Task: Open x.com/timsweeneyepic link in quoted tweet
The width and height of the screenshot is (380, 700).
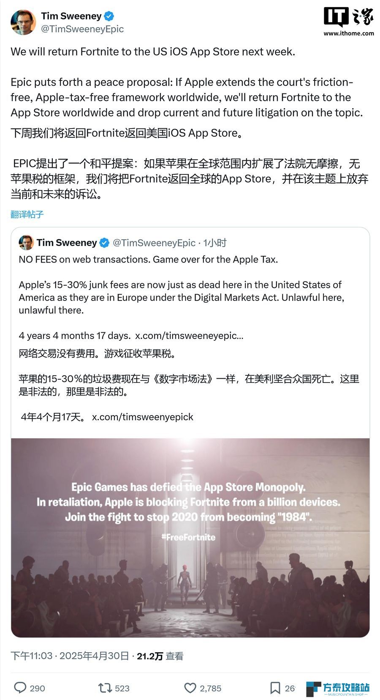Action: click(189, 336)
